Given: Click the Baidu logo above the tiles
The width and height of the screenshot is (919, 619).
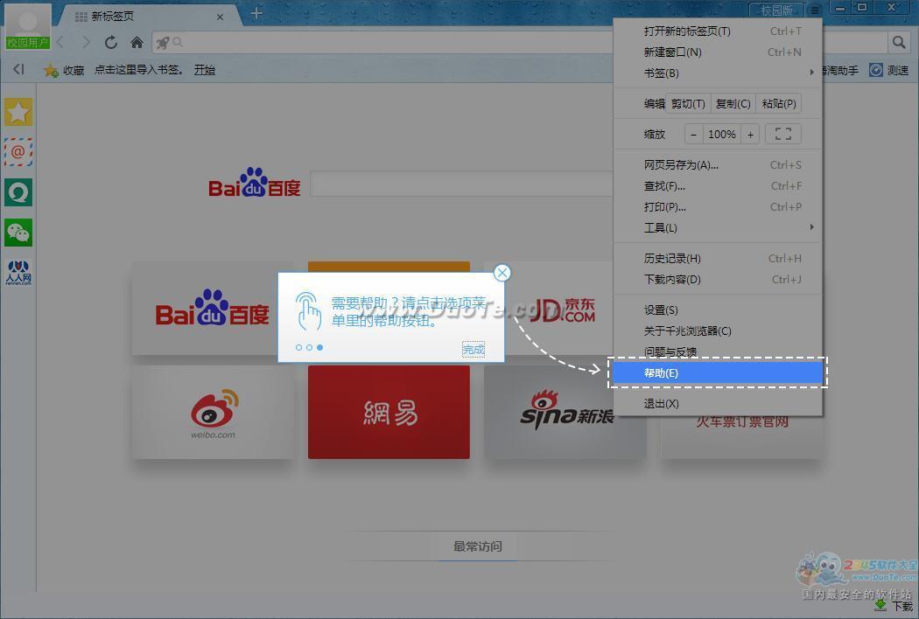Looking at the screenshot, I should pos(254,183).
